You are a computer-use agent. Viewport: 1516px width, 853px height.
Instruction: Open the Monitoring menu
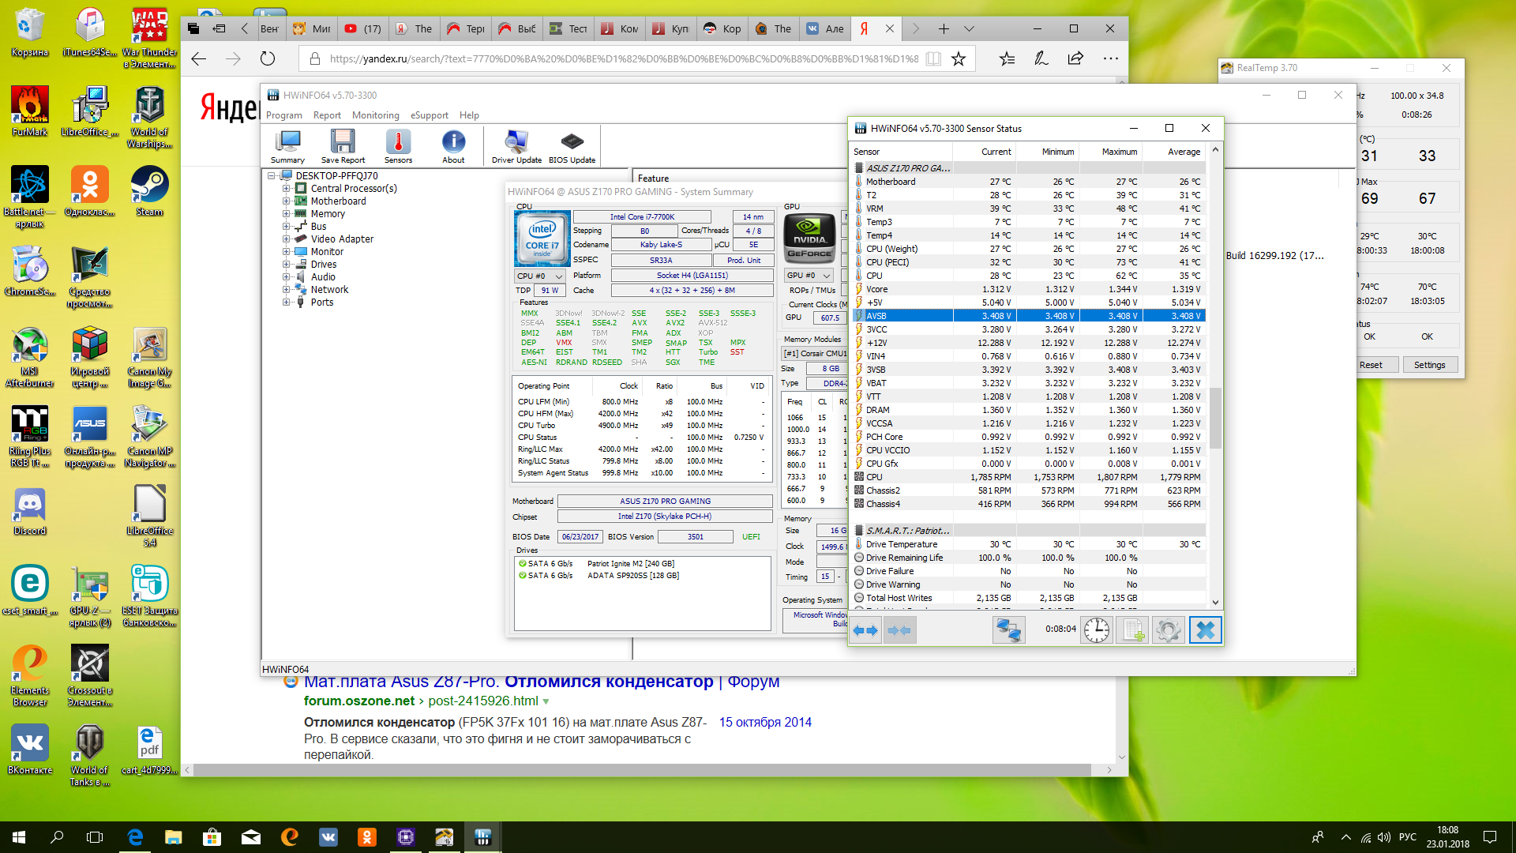[x=375, y=115]
